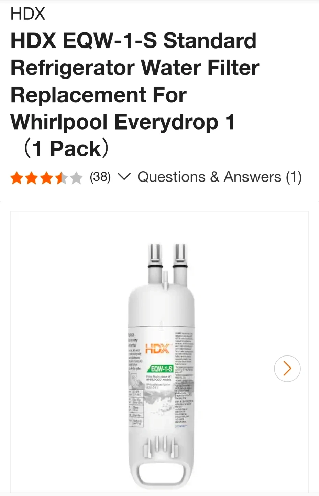Click the HDX logo on filter label
This screenshot has height=496, width=319.
click(158, 349)
